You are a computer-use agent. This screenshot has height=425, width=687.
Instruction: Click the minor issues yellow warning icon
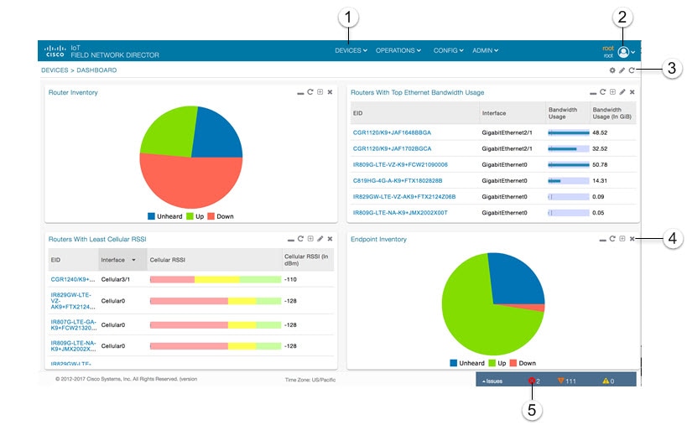tap(606, 381)
